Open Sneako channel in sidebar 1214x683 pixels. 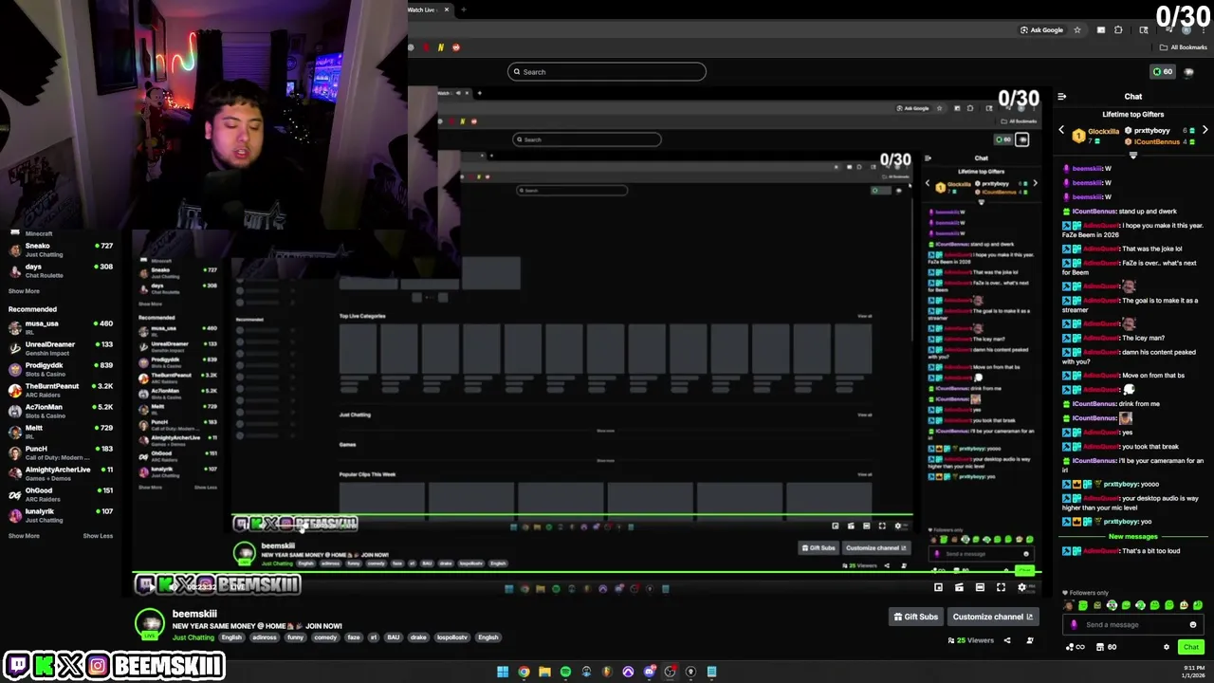click(x=61, y=249)
